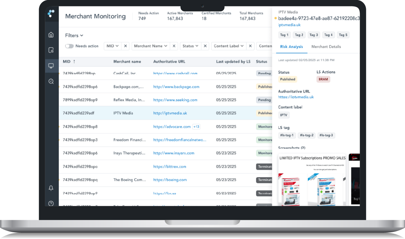Open the LIMITED IPTV Subscriptions screenshot thumbnail
The height and width of the screenshot is (239, 405).
pos(312,180)
